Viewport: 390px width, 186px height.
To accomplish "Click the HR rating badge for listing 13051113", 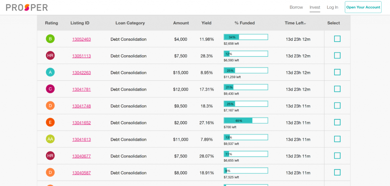I will [x=50, y=56].
